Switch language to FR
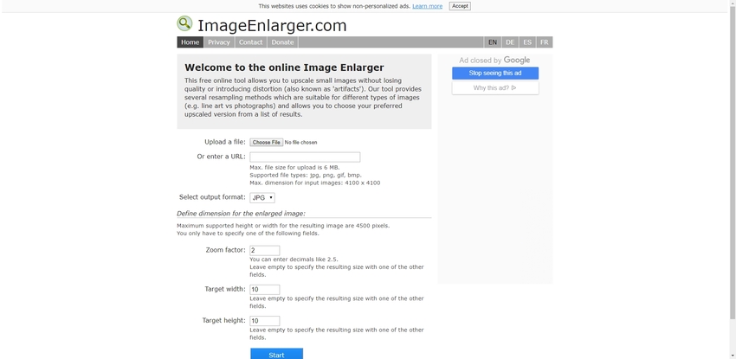The width and height of the screenshot is (736, 359). point(544,42)
